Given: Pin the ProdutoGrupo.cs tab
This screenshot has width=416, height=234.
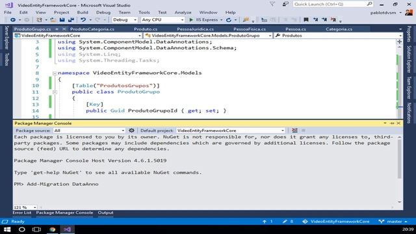Looking at the screenshot, I should pyautogui.click(x=57, y=29).
